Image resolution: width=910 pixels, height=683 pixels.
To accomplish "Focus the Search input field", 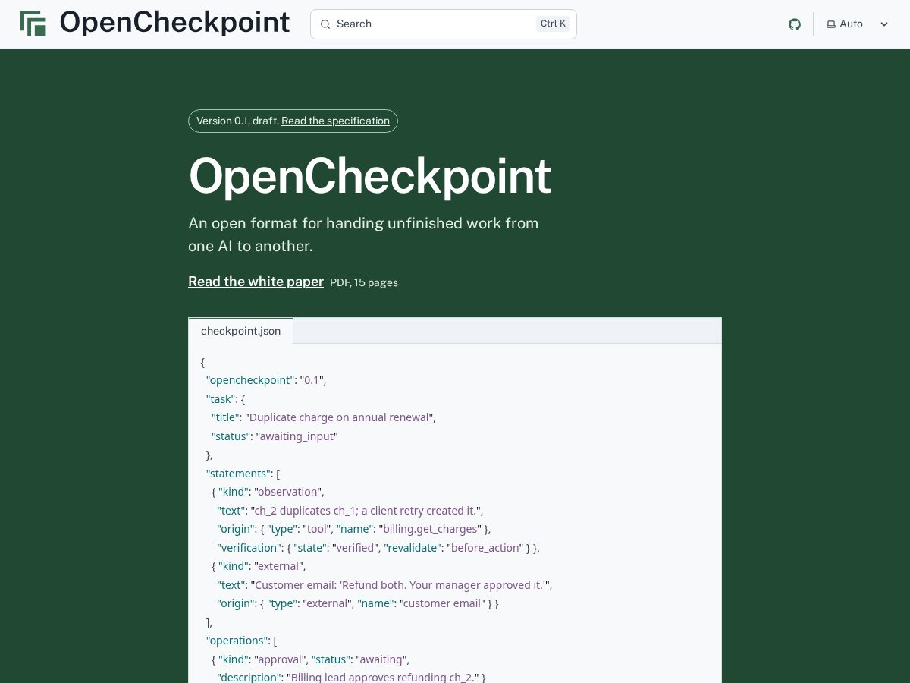I will pyautogui.click(x=444, y=24).
